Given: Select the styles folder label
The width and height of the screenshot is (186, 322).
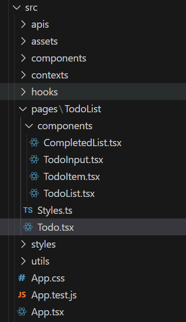Looking at the screenshot, I should click(44, 245).
